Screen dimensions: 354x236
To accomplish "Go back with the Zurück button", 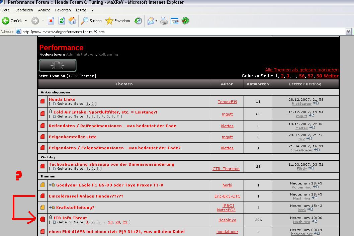I will [12, 21].
